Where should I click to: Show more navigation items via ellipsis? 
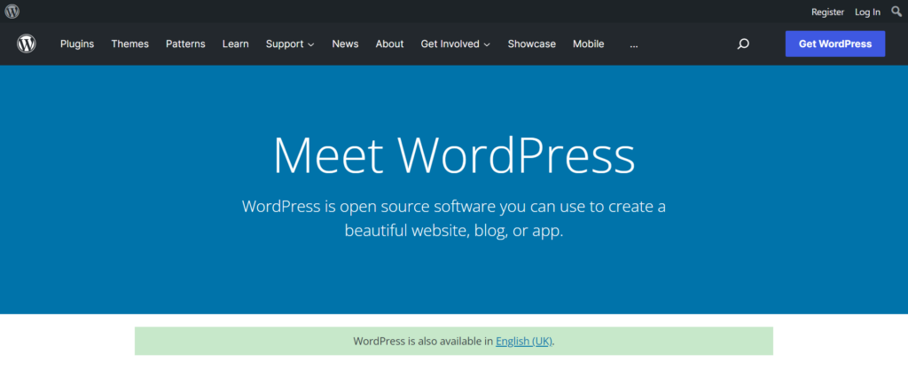634,44
